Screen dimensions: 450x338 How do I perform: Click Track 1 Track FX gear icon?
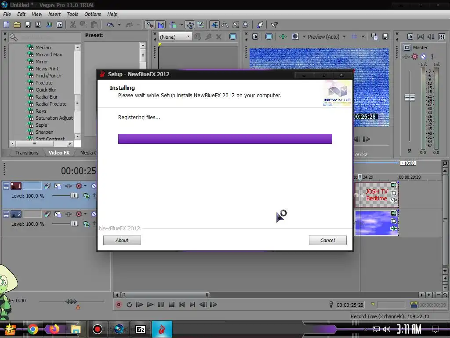click(x=79, y=186)
